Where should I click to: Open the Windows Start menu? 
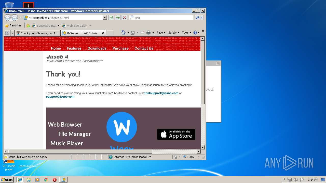click(x=7, y=179)
